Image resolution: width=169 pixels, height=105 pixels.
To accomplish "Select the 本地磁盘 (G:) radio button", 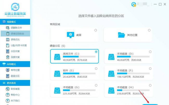I will [96, 85].
